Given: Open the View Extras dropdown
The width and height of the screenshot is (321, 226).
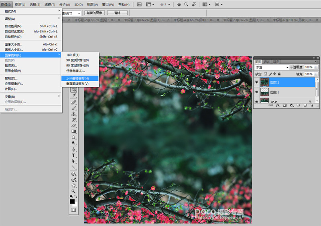Looking at the screenshot, I should 150,4.
